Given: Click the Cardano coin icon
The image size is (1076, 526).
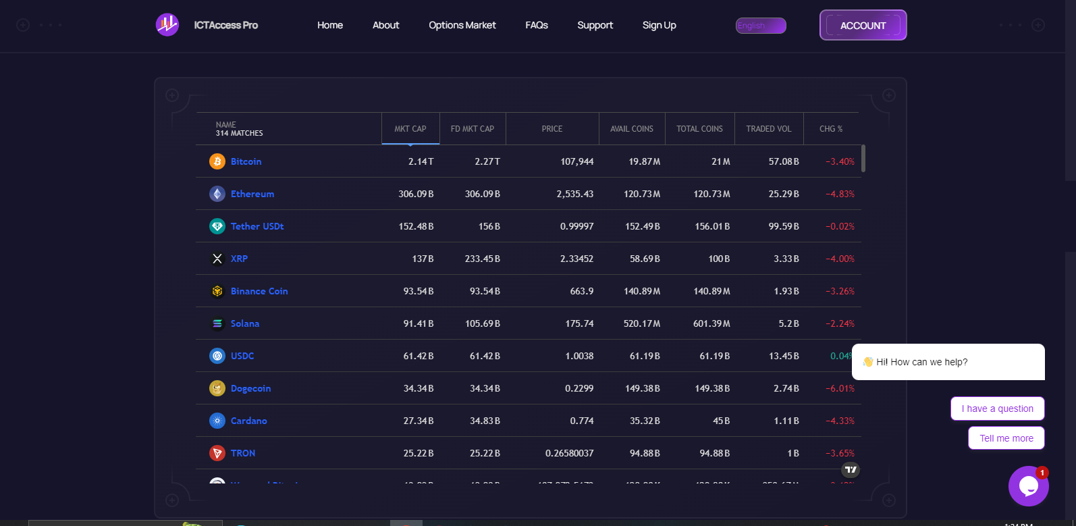Looking at the screenshot, I should tap(217, 421).
